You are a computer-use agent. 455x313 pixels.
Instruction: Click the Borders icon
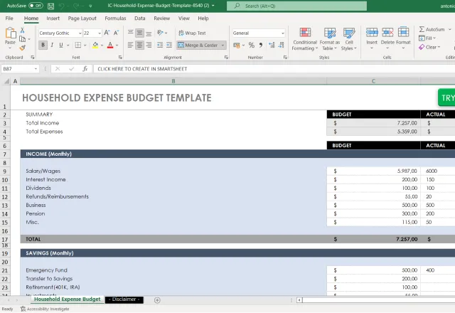click(x=78, y=45)
